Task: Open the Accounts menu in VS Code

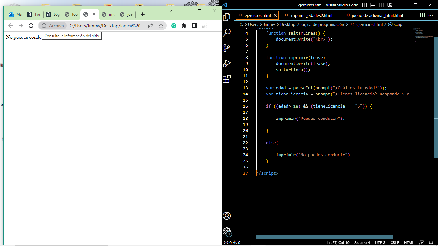Action: 227,216
